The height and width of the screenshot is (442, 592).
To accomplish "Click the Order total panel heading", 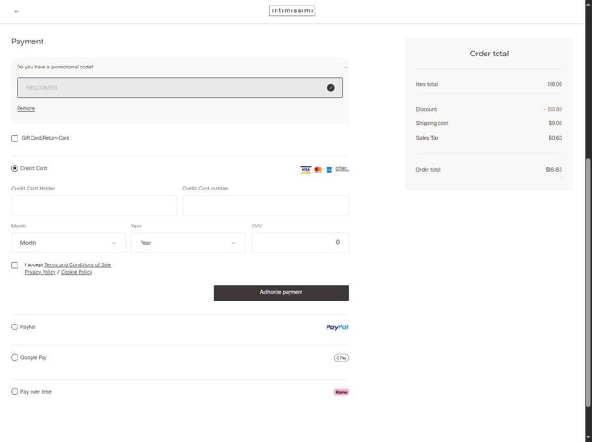I will [489, 54].
